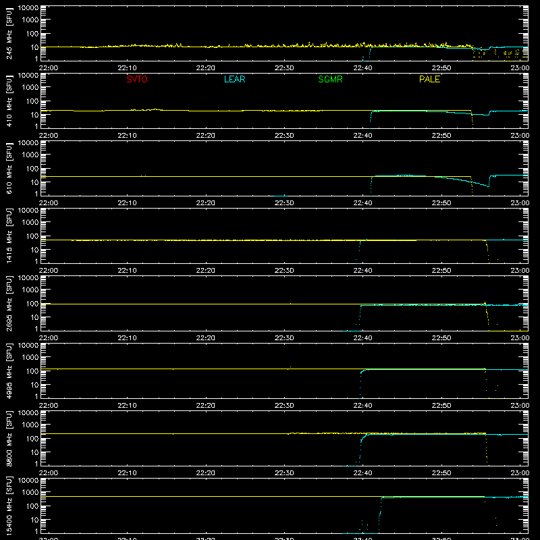Click the 22:10 tick label under the 245 MHz plot
Image resolution: width=540 pixels, height=540 pixels.
pos(127,68)
